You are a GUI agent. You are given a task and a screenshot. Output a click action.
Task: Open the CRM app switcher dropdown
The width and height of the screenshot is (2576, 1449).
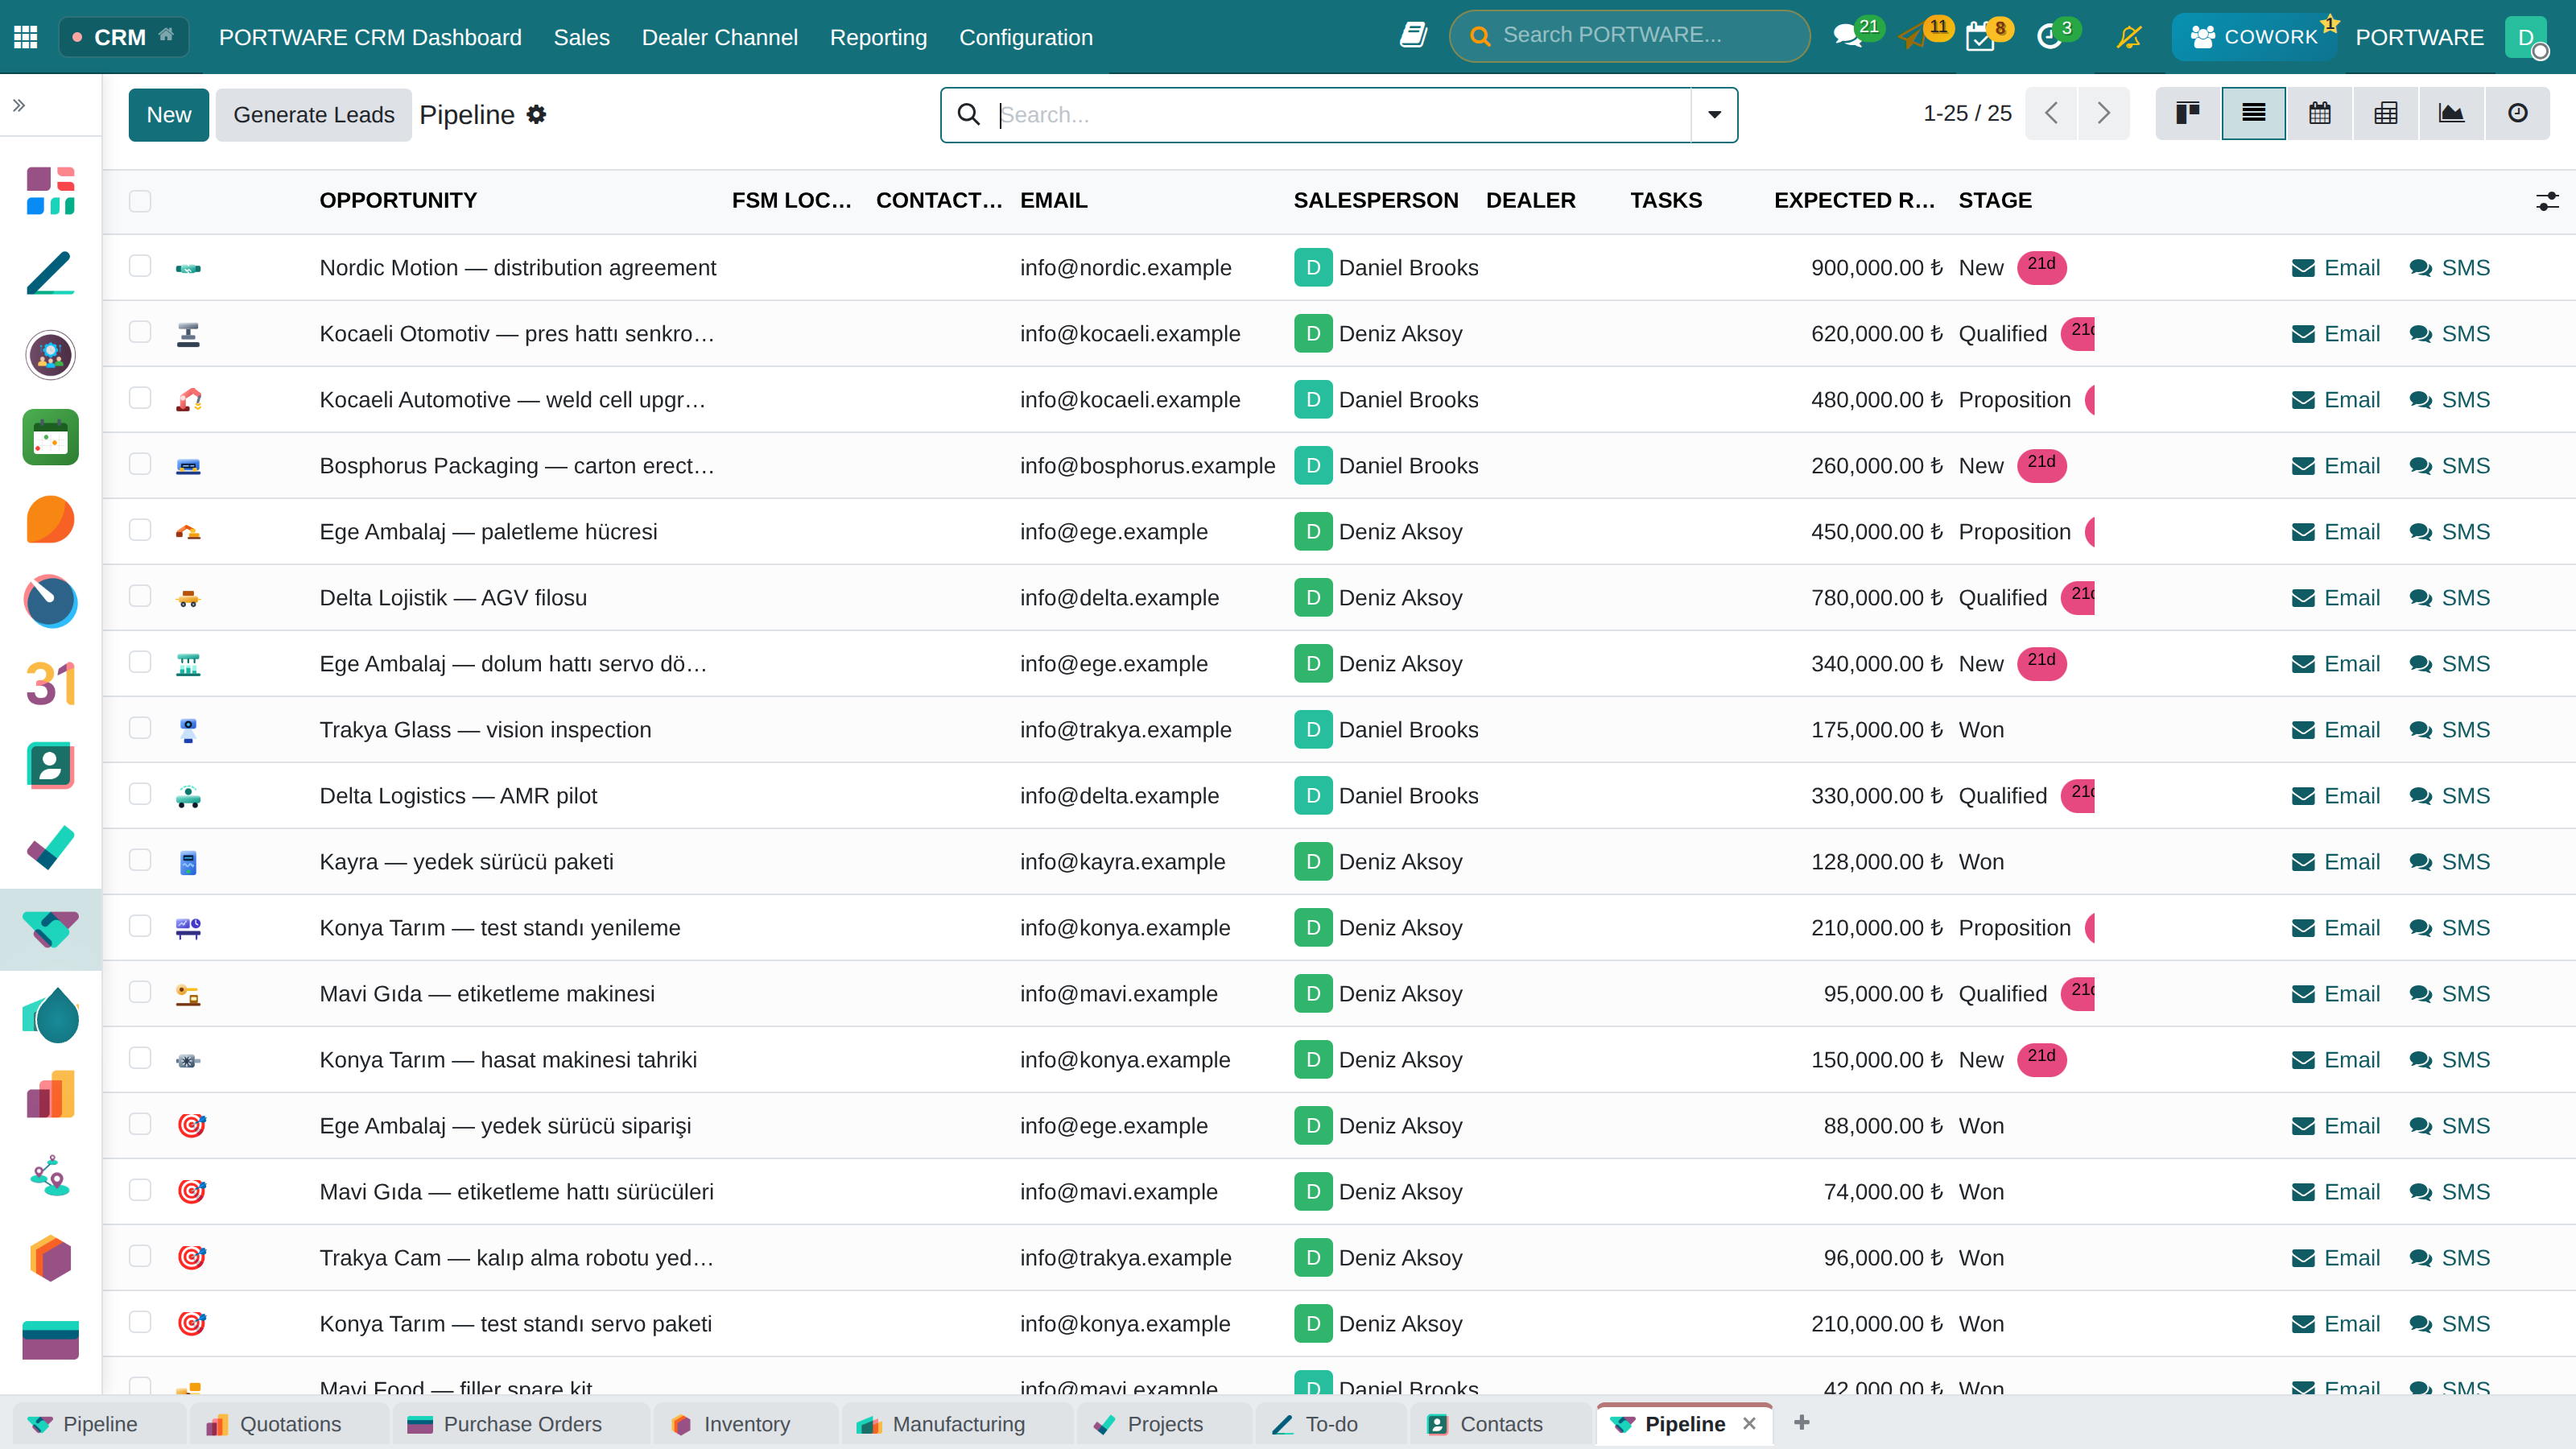coord(123,37)
